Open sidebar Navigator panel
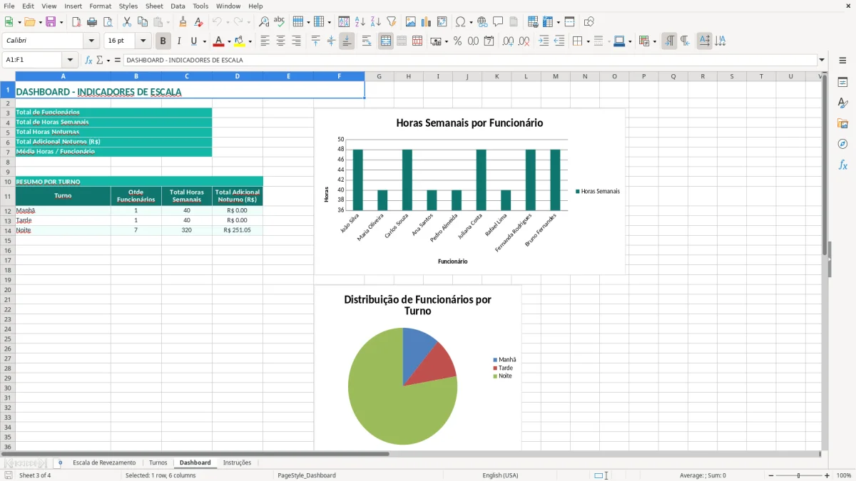 pyautogui.click(x=842, y=144)
